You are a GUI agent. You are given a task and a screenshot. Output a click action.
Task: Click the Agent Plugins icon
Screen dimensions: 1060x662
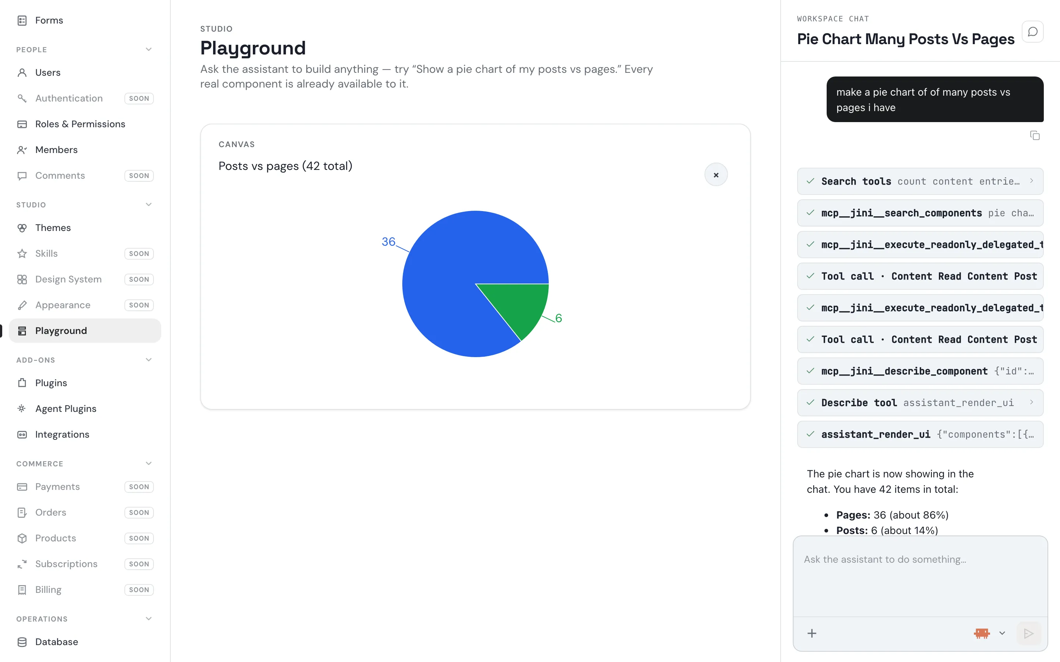point(22,409)
